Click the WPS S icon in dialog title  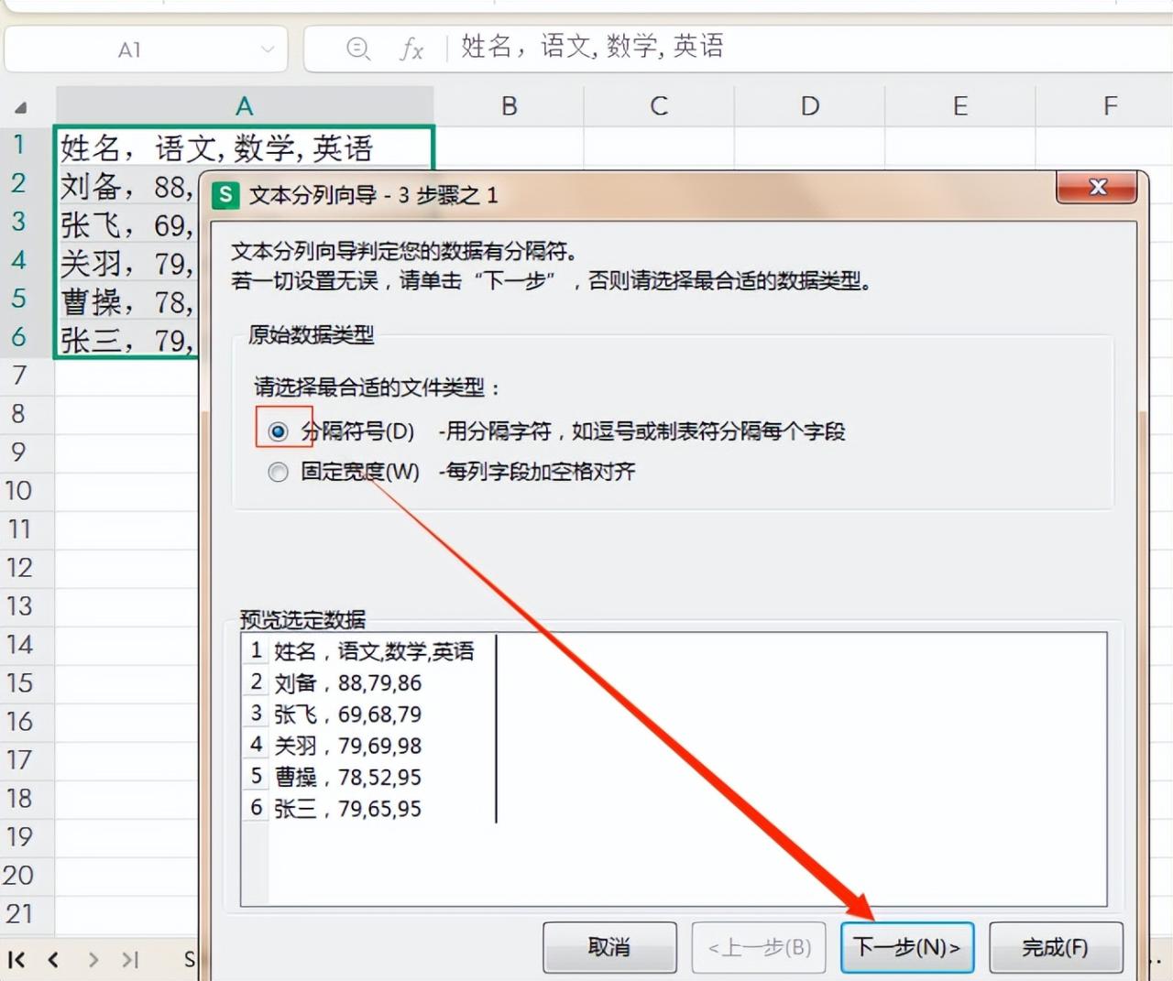tap(225, 194)
